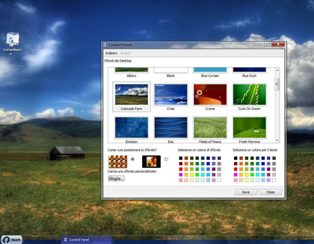
Task: Click the Sfoglia... browse button
Action: point(116,178)
